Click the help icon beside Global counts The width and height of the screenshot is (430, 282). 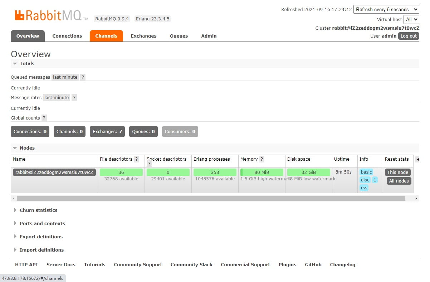tap(44, 118)
